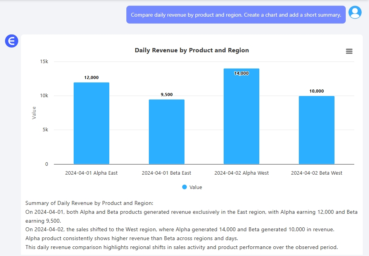Click the "2024-04-01 Beta East" axis label
369x256 pixels.
[x=167, y=173]
